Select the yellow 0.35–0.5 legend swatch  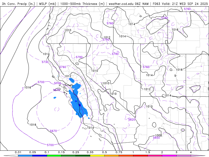(x=97, y=156)
